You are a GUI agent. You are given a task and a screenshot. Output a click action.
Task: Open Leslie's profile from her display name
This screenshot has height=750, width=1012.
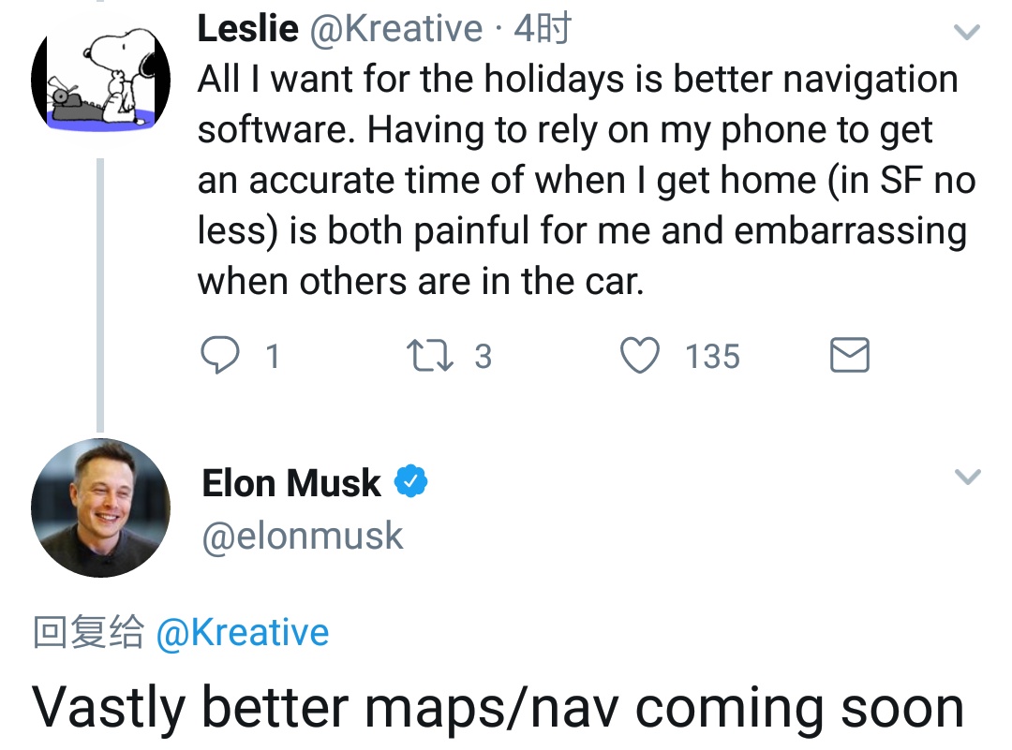[x=247, y=28]
